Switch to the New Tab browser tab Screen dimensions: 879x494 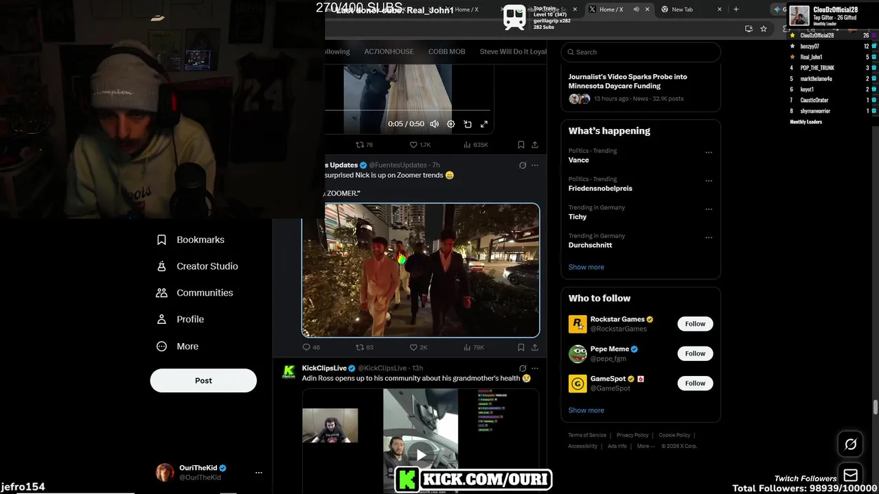click(682, 10)
